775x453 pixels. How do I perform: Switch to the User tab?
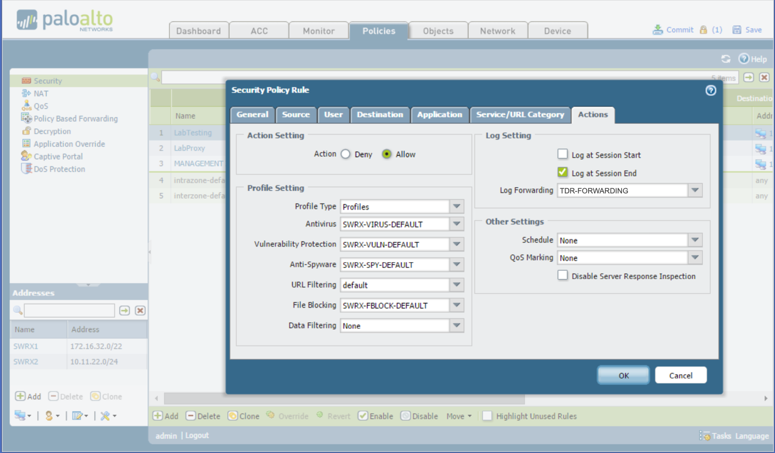(334, 115)
